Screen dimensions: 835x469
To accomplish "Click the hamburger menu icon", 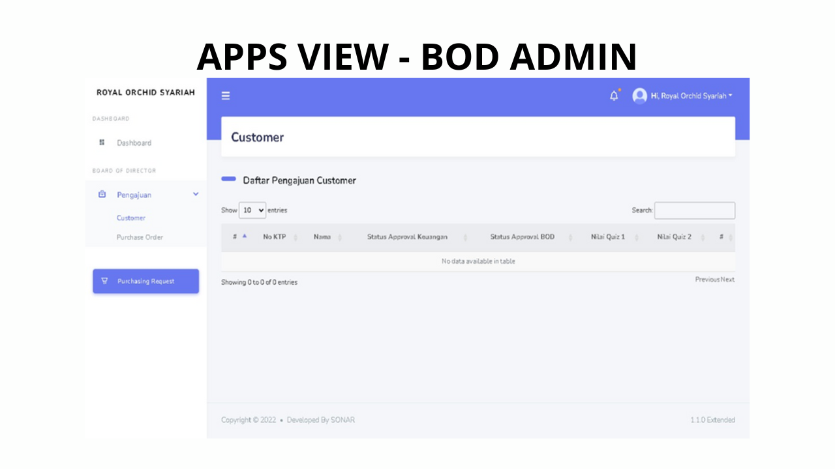I will [226, 96].
